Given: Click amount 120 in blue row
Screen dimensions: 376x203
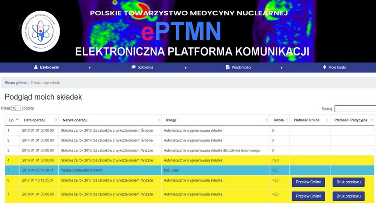Looking at the screenshot, I should (275, 170).
